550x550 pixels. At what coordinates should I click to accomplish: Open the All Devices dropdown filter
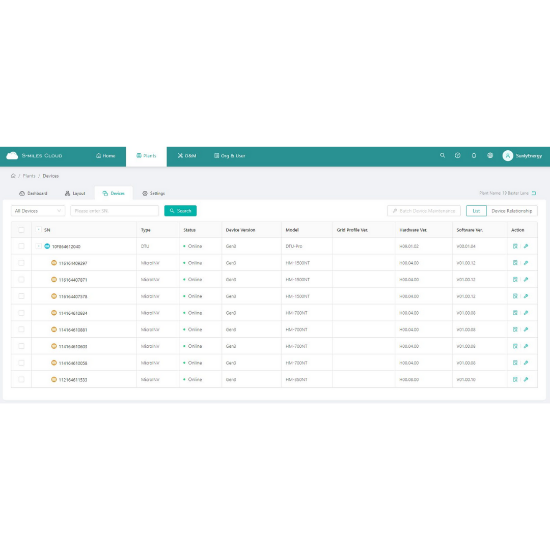click(38, 210)
